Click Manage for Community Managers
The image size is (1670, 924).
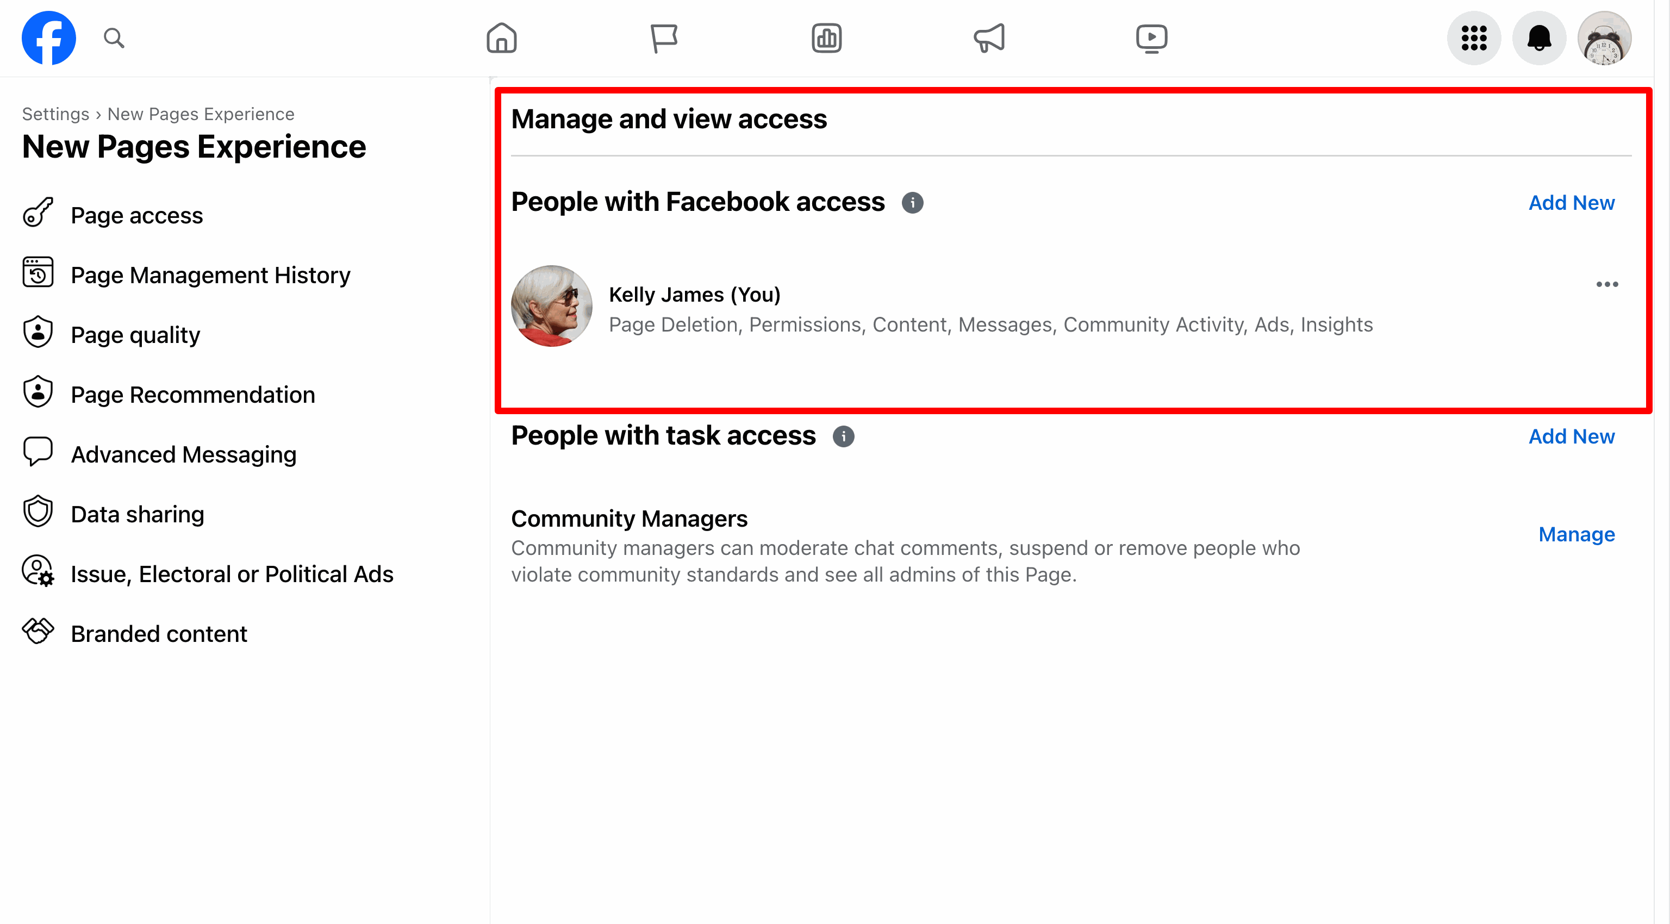point(1576,535)
